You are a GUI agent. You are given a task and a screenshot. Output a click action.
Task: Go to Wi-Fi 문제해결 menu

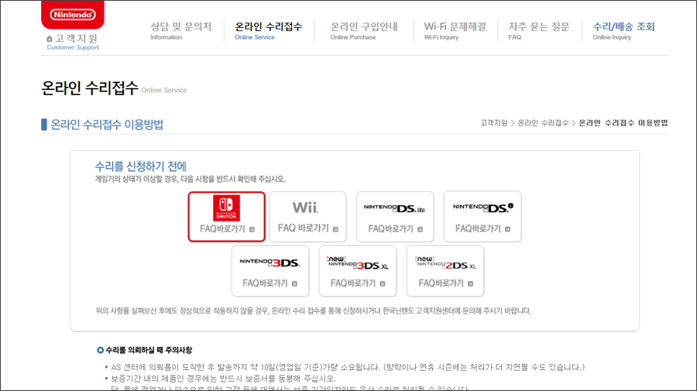(455, 31)
